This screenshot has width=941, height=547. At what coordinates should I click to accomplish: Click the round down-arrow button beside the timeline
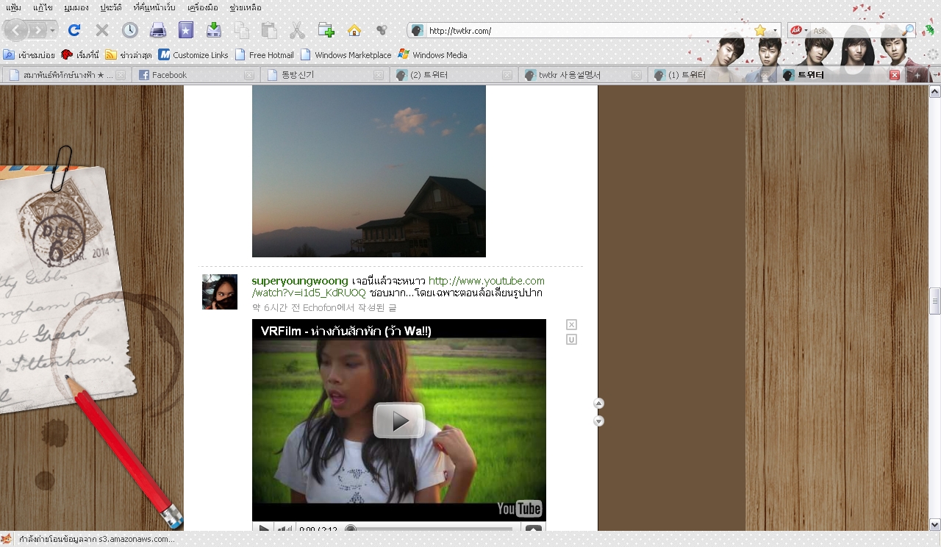coord(599,421)
